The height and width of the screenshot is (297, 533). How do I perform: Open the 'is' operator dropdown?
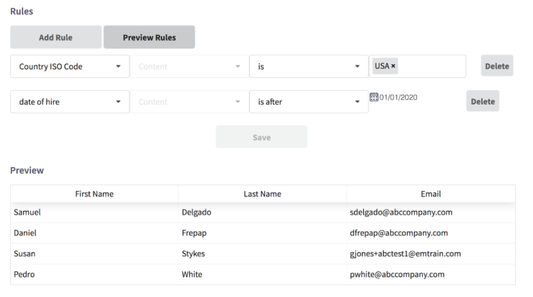tap(309, 67)
